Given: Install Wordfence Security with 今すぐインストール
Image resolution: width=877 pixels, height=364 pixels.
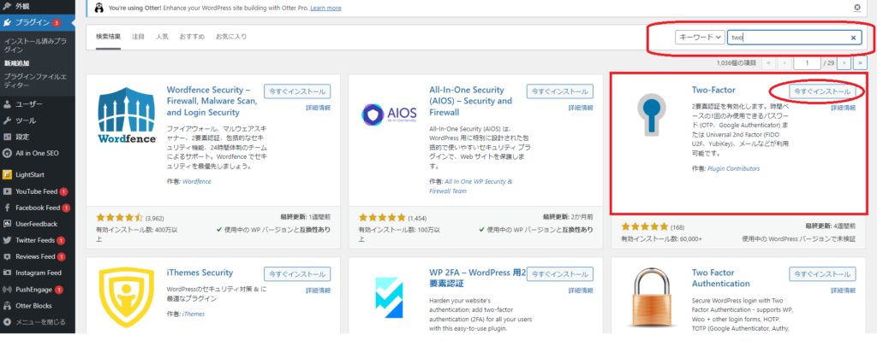Looking at the screenshot, I should tap(297, 91).
